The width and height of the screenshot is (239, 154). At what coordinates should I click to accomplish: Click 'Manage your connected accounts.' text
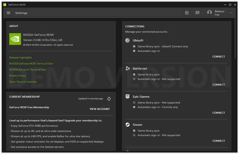pyautogui.click(x=146, y=32)
